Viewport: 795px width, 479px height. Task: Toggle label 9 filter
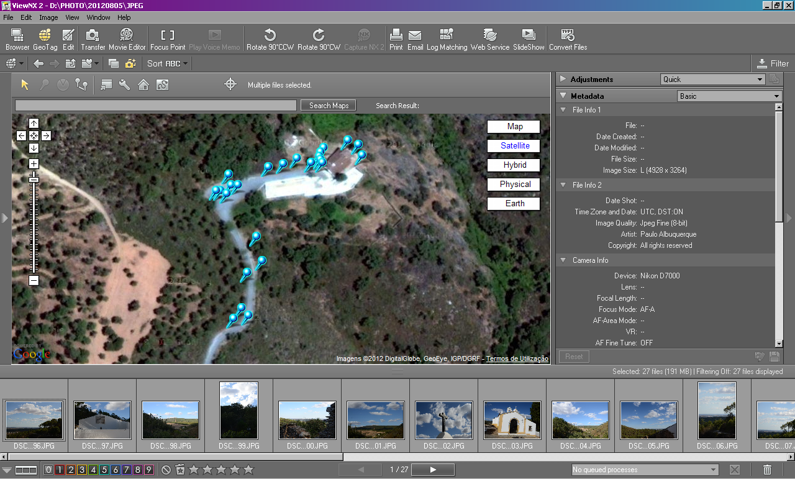tap(149, 470)
